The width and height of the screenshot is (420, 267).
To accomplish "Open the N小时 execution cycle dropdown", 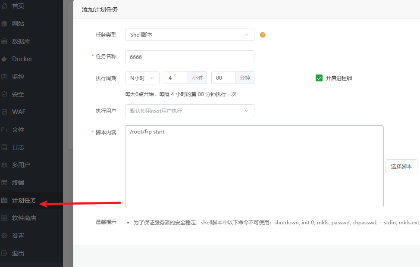I will pyautogui.click(x=142, y=78).
